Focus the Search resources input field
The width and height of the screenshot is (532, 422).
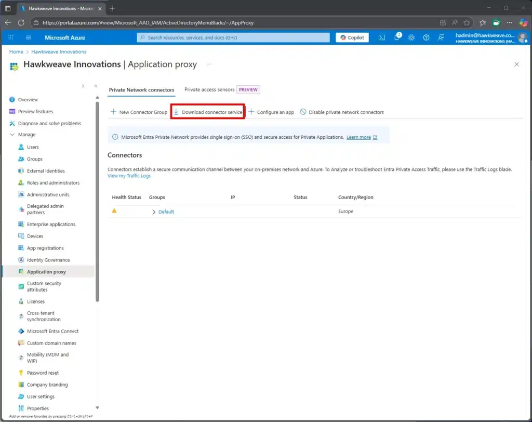234,37
